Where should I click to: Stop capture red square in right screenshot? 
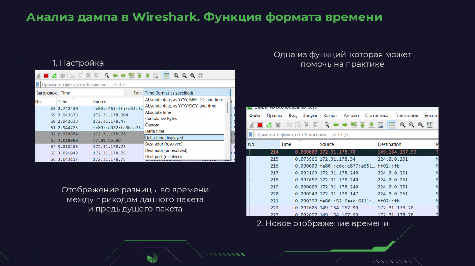(x=260, y=125)
